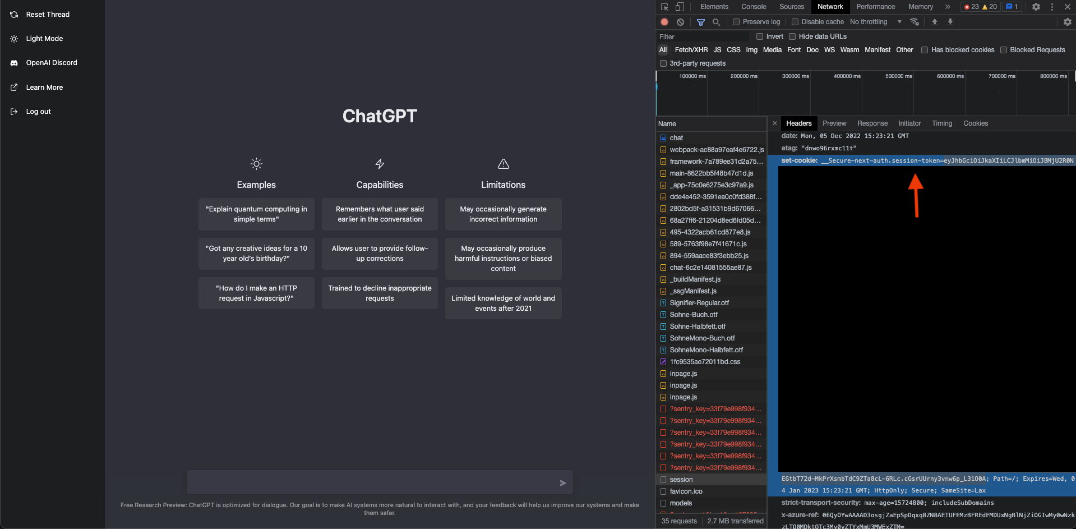The image size is (1076, 529).
Task: Click icon of 1fc9535ae72011bd.css row
Action: click(663, 362)
